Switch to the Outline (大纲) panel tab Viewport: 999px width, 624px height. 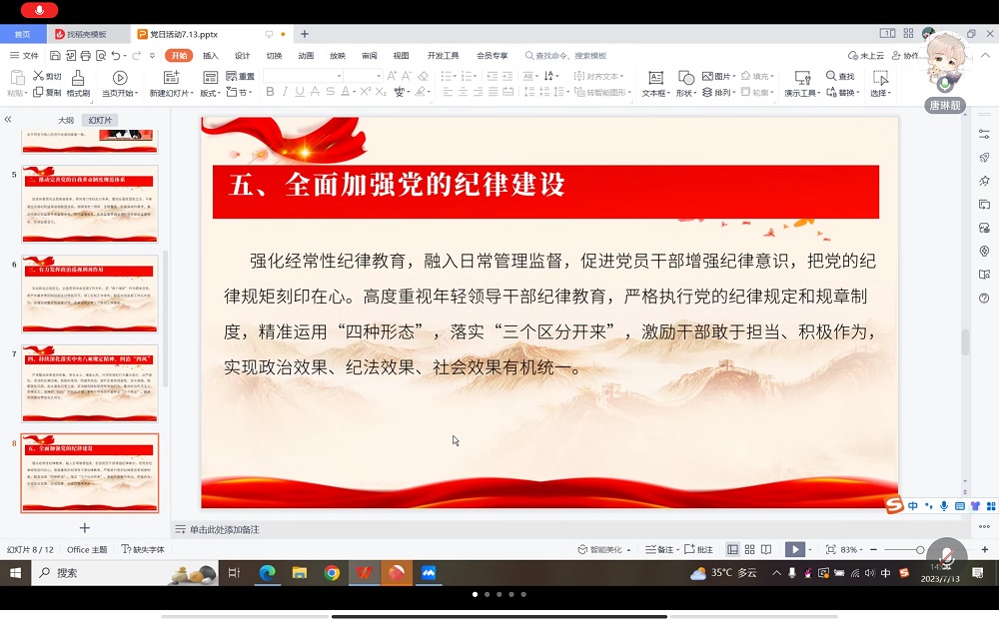click(x=65, y=120)
